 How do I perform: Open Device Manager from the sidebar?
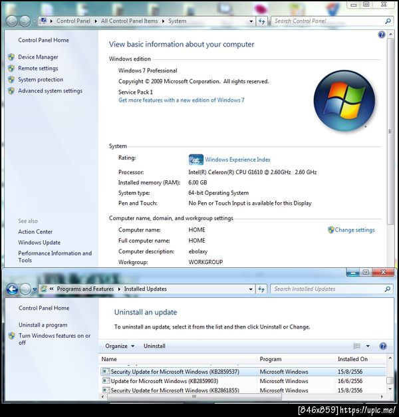pyautogui.click(x=38, y=57)
